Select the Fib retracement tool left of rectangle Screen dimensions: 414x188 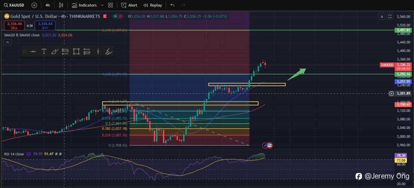(65, 52)
